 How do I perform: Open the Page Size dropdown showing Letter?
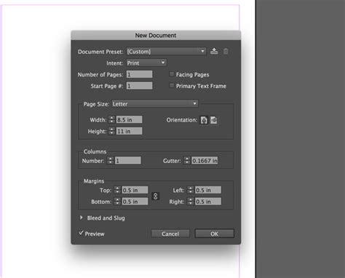pyautogui.click(x=155, y=104)
